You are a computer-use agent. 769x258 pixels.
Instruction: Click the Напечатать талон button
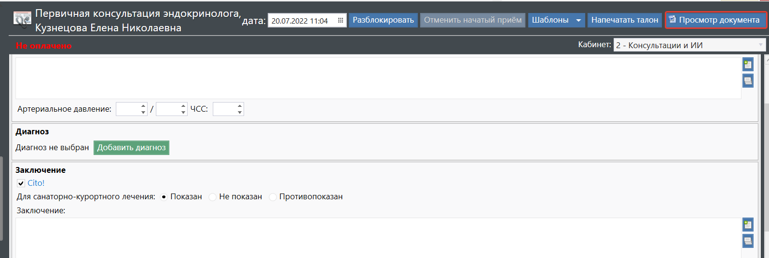tap(624, 20)
